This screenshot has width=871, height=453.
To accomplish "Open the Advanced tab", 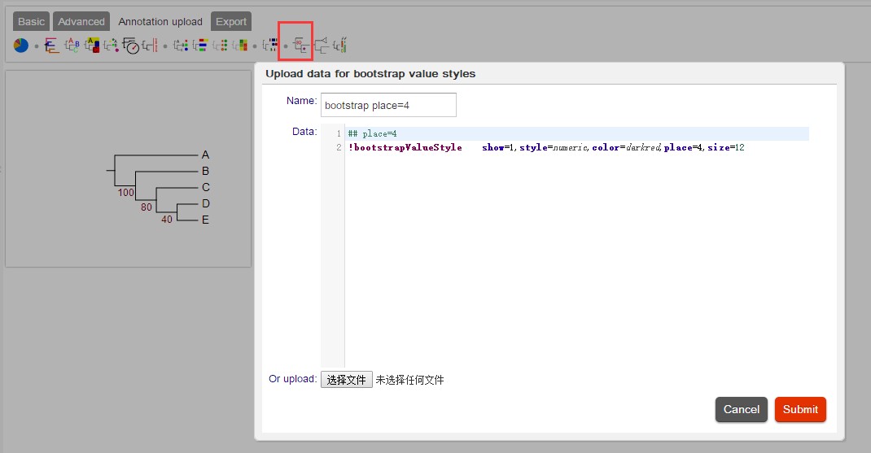I will (81, 21).
